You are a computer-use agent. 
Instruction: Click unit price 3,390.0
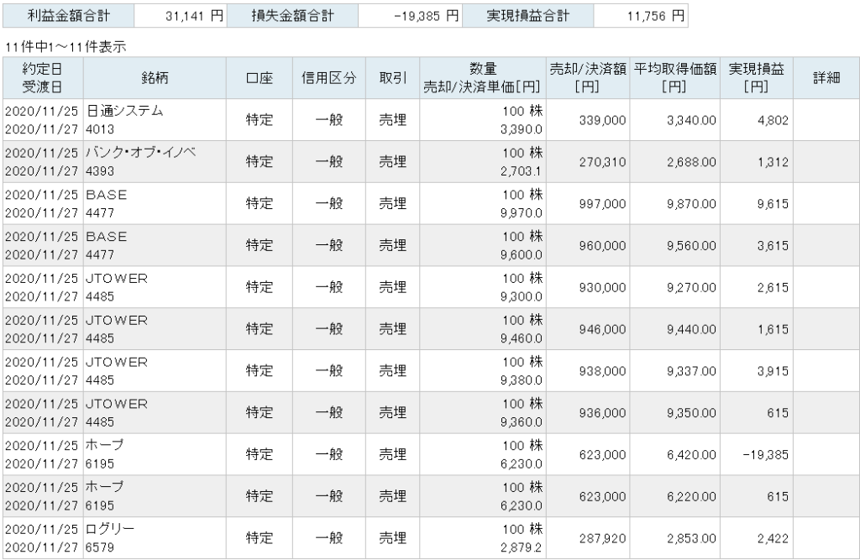tap(521, 129)
